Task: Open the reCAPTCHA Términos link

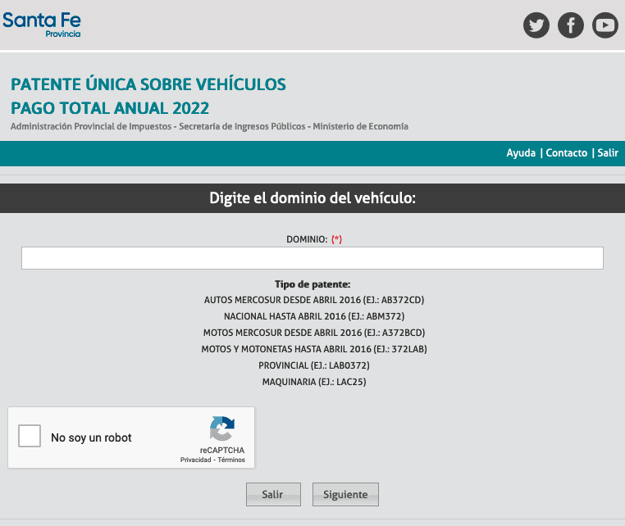Action: click(x=231, y=460)
